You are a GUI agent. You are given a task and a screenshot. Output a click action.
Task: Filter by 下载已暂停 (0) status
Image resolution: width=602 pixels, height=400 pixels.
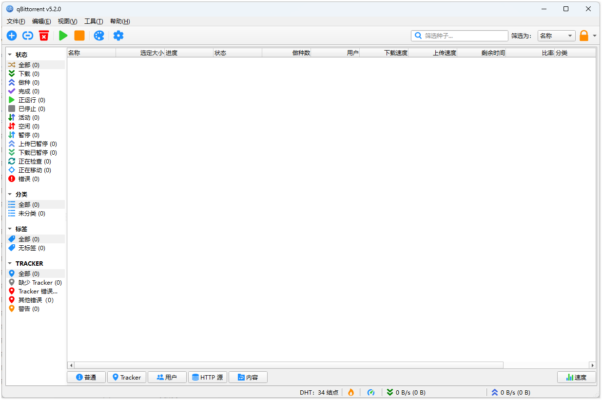[36, 152]
